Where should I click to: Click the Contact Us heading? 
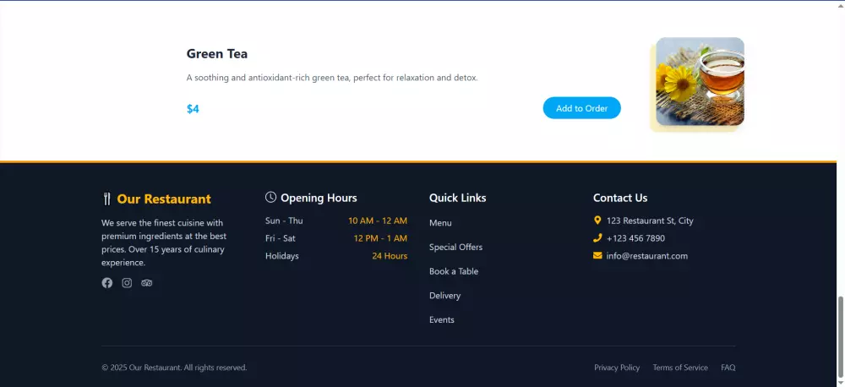point(620,198)
